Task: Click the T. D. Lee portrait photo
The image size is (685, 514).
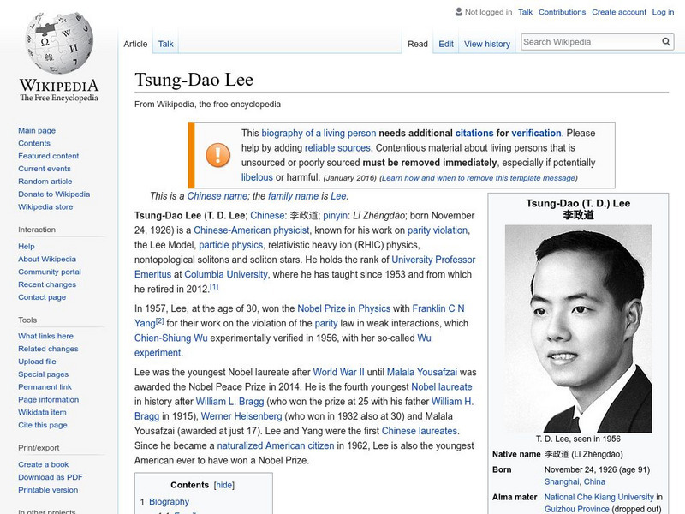Action: (579, 329)
